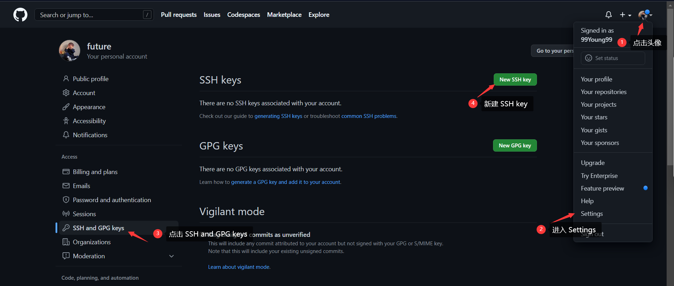Screen dimensions: 674x286
Task: Open Marketplace in top navigation
Action: 284,15
